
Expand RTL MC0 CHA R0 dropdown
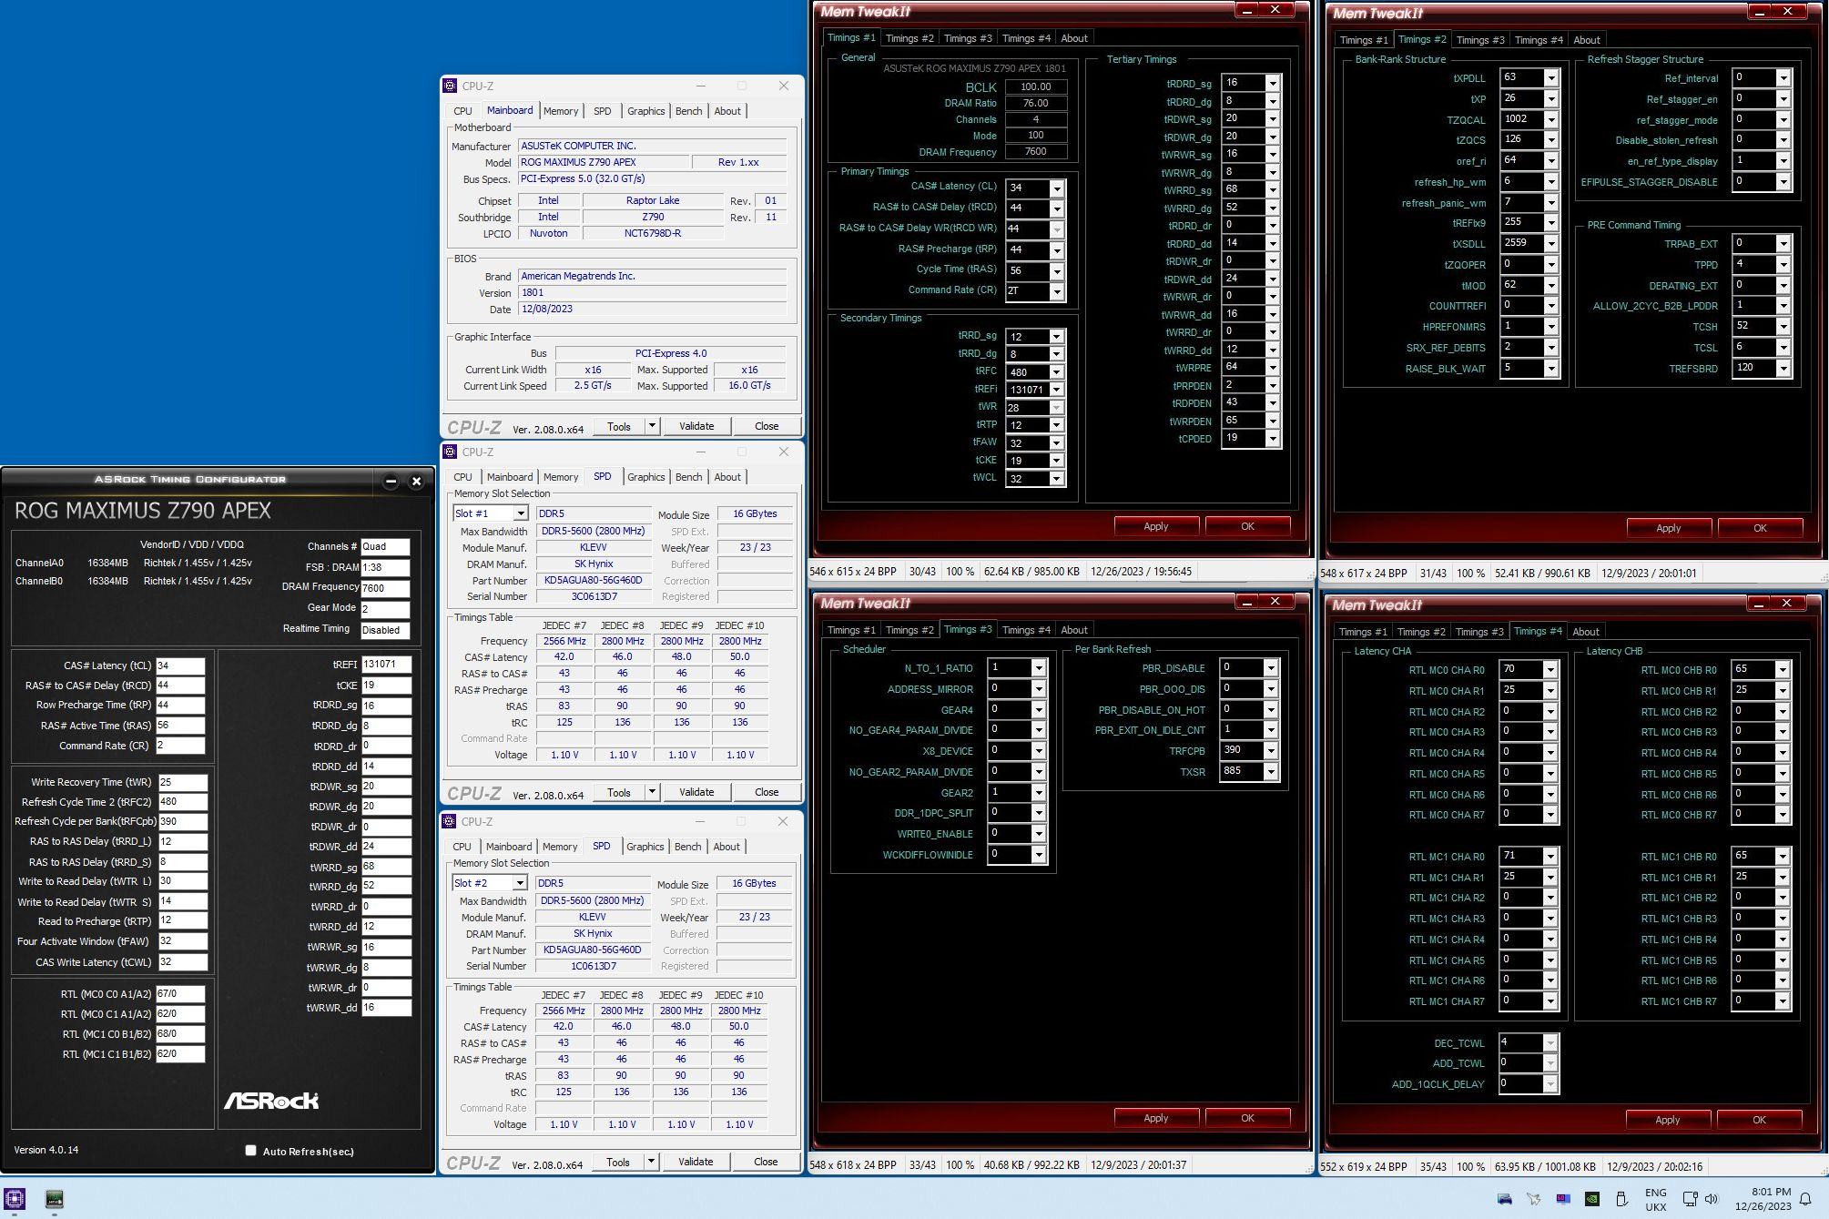pyautogui.click(x=1550, y=670)
